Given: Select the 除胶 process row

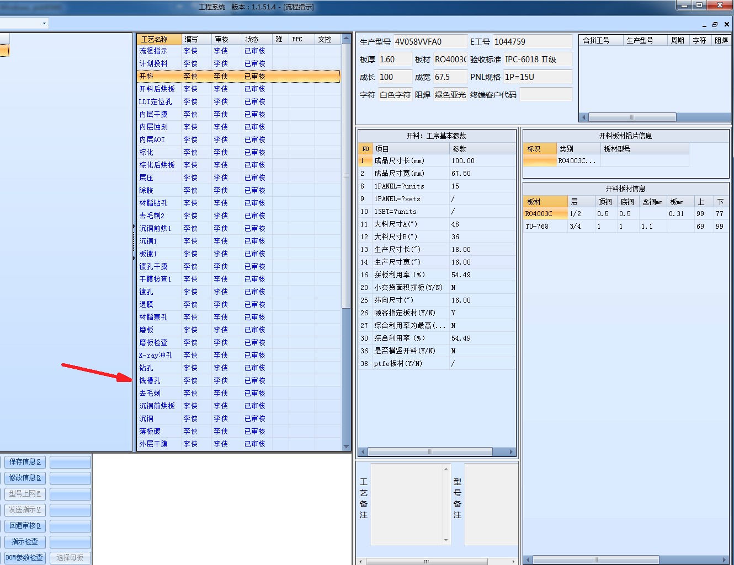Looking at the screenshot, I should click(238, 190).
